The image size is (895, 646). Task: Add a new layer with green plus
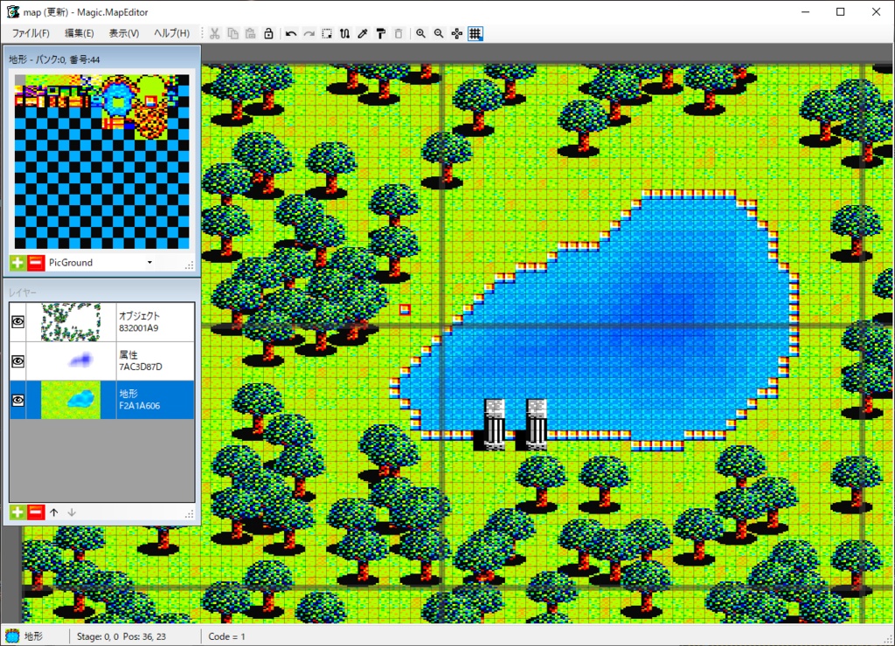pyautogui.click(x=17, y=512)
